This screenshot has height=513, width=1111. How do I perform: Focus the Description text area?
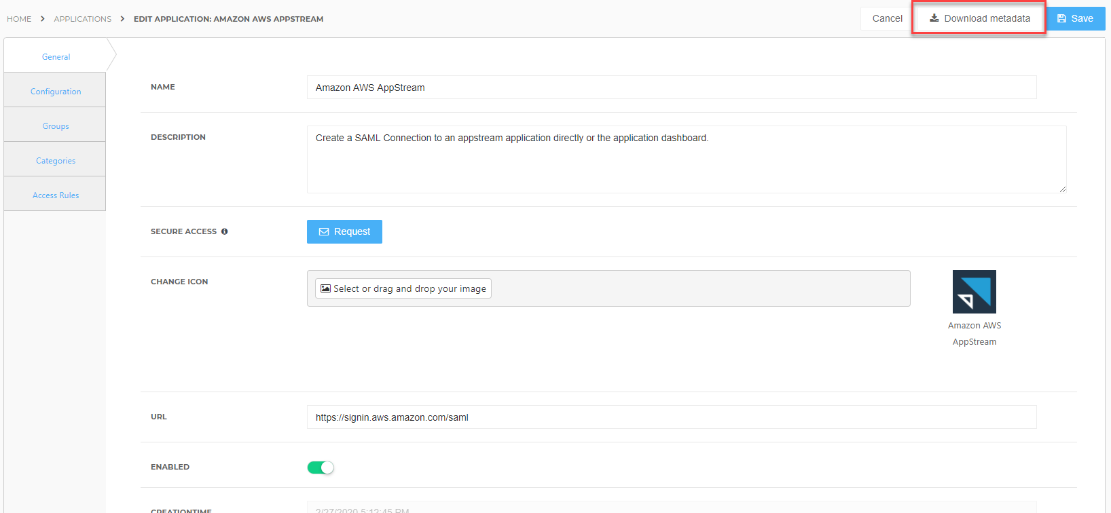(x=687, y=159)
